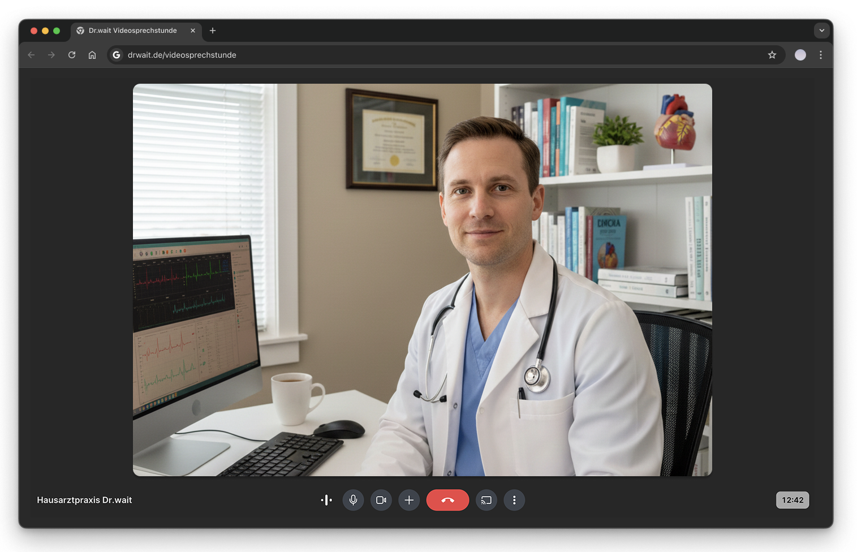Screen dimensions: 857x552
Task: End the video consultation call
Action: [447, 500]
